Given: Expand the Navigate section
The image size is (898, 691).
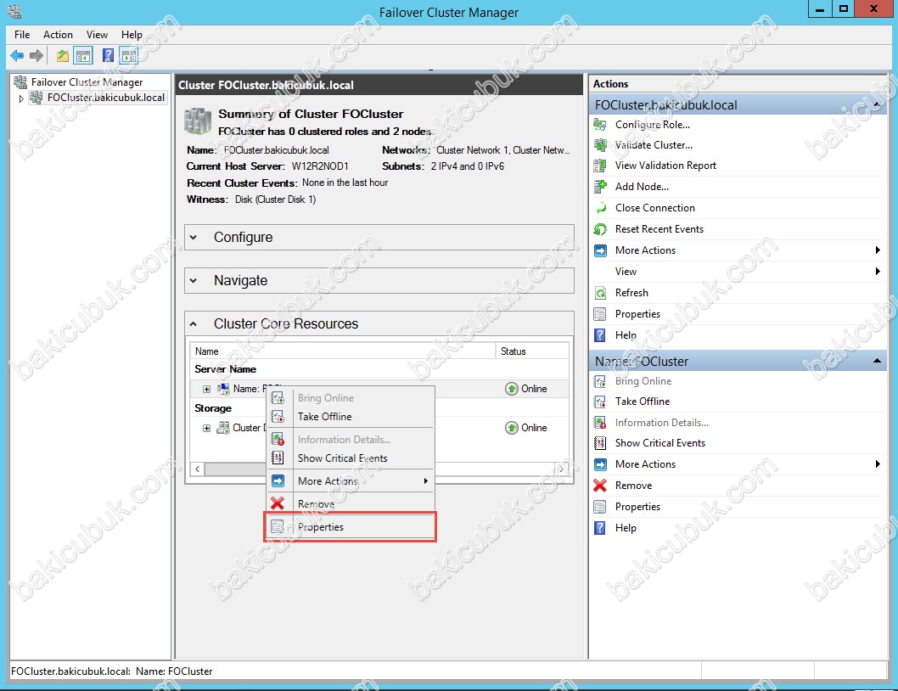Looking at the screenshot, I should pos(193,281).
